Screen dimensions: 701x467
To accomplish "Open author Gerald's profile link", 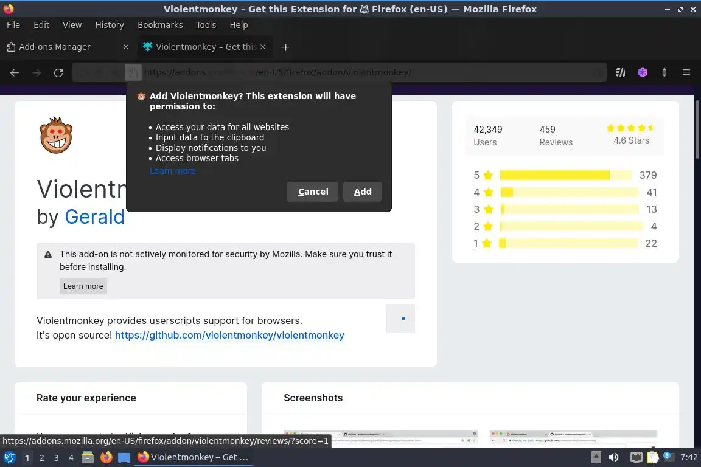I will coord(95,216).
